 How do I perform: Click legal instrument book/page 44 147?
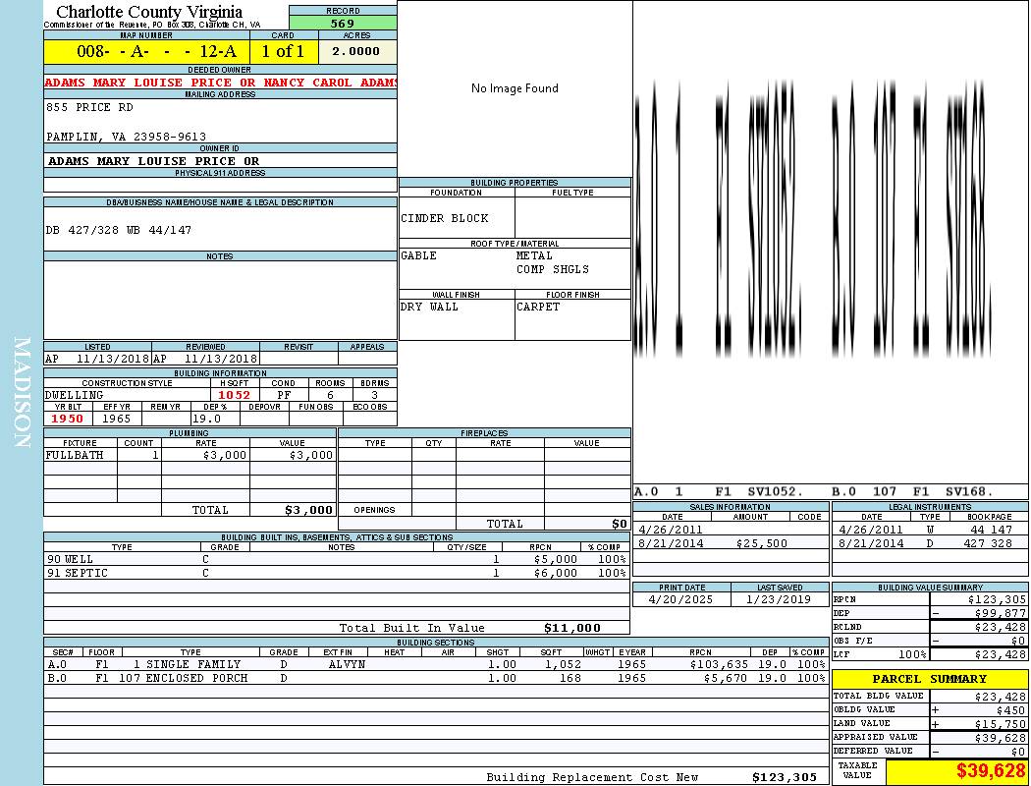pyautogui.click(x=991, y=530)
